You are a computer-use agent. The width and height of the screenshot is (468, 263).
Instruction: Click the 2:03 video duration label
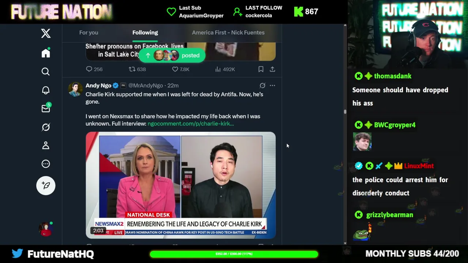coord(98,231)
